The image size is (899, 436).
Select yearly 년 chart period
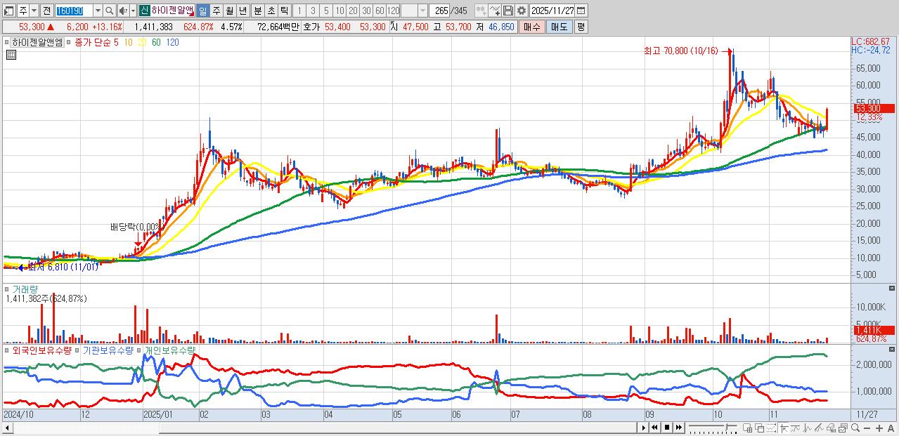[242, 11]
